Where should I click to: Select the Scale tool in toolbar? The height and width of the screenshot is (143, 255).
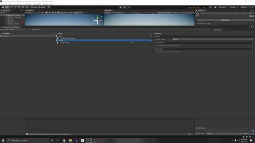(15, 7)
